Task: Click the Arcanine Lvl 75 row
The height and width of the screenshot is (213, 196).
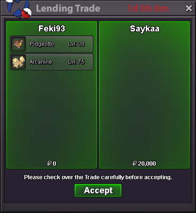Action: 52,62
